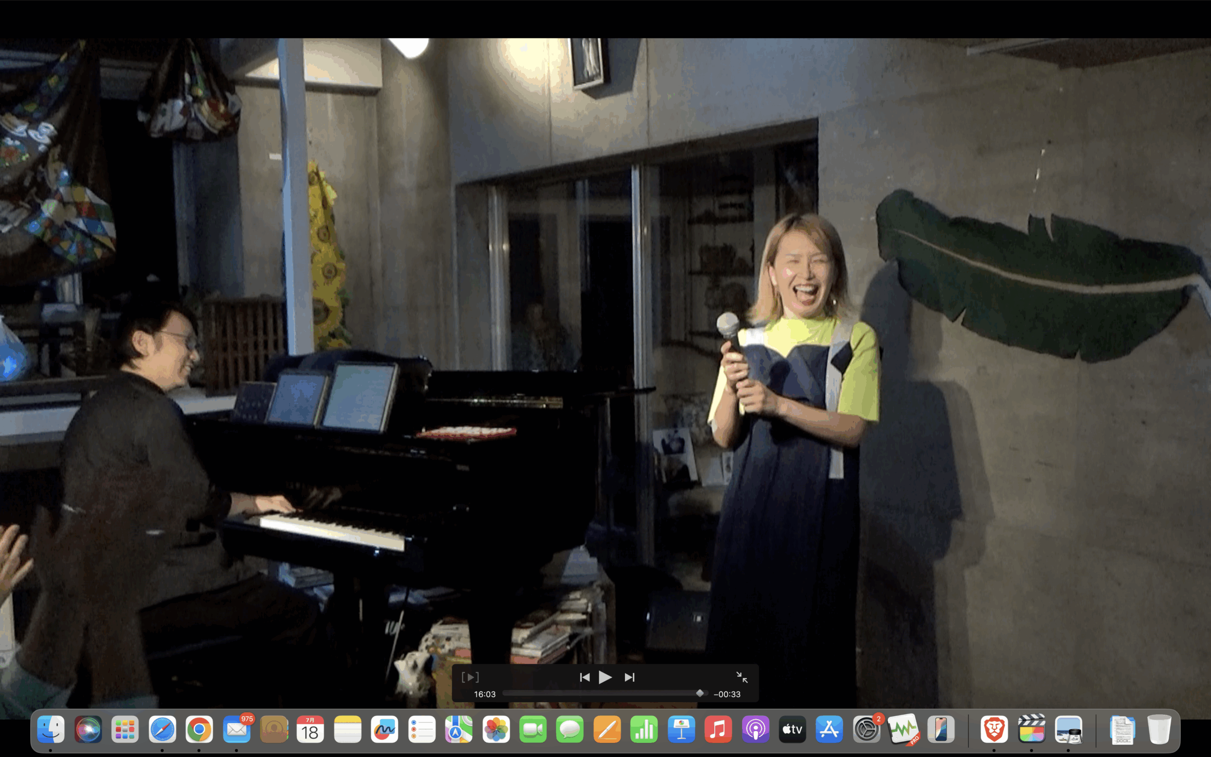The width and height of the screenshot is (1211, 757).
Task: Open the Calendar app showing 18
Action: pyautogui.click(x=310, y=730)
